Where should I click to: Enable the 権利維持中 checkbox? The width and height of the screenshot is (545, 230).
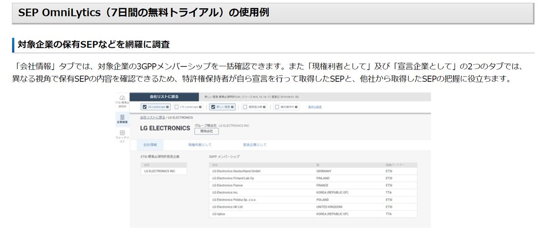277,107
